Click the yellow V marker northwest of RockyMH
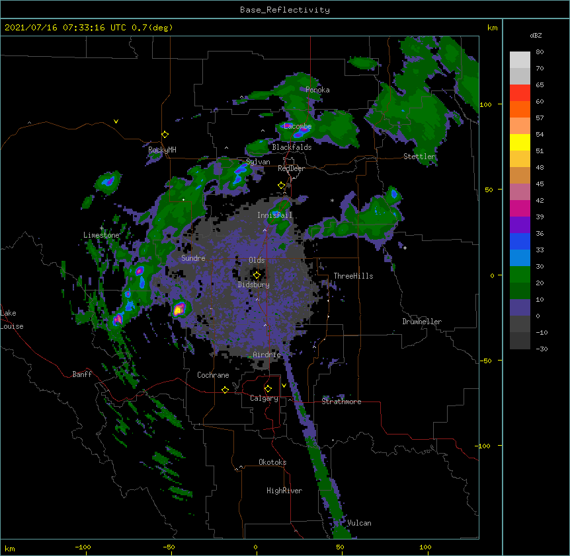This screenshot has width=570, height=556. tap(116, 122)
